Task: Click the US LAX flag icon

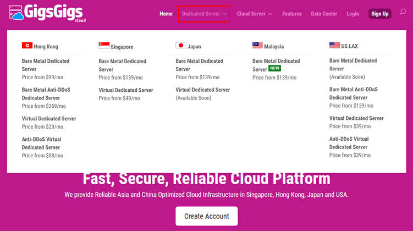Action: point(334,46)
